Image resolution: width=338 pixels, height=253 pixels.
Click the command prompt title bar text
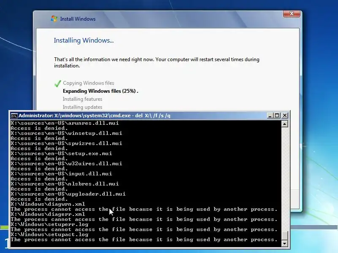tap(94, 116)
